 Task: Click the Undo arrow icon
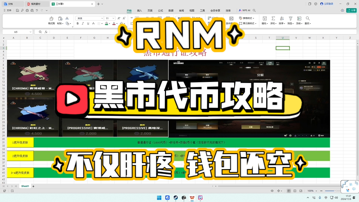[37, 10]
